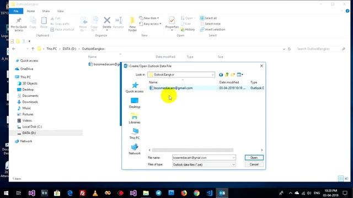
Task: Open Network in dialog places bar
Action: point(135,149)
